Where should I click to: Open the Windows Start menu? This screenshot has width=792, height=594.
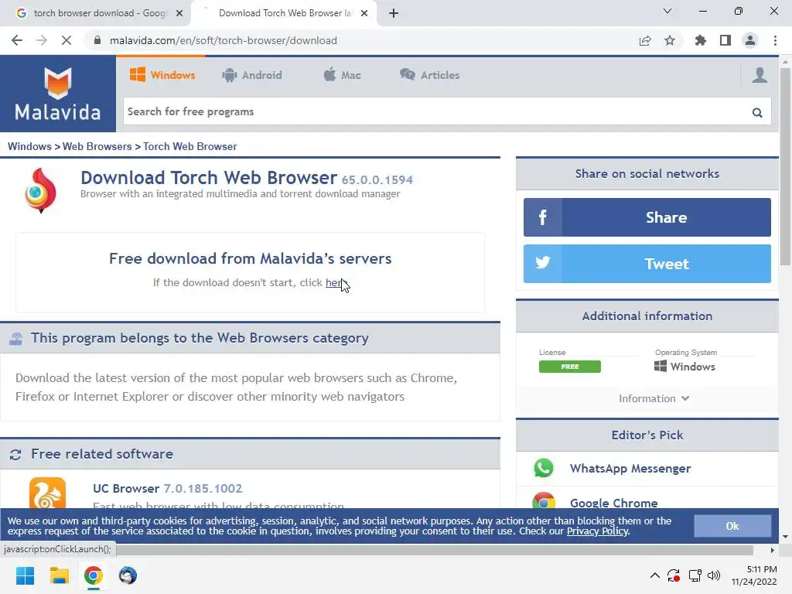[x=26, y=575]
